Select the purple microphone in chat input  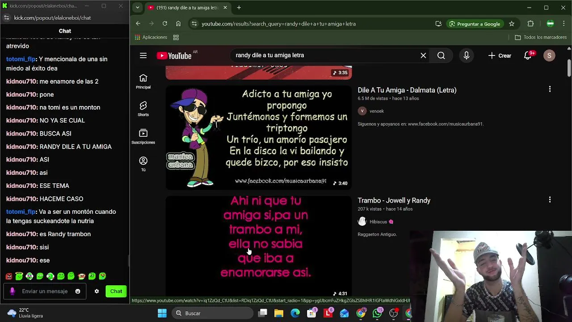(12, 291)
